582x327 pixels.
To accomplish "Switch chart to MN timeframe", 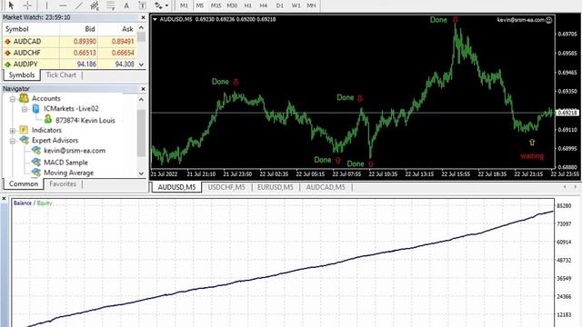I will (x=311, y=5).
